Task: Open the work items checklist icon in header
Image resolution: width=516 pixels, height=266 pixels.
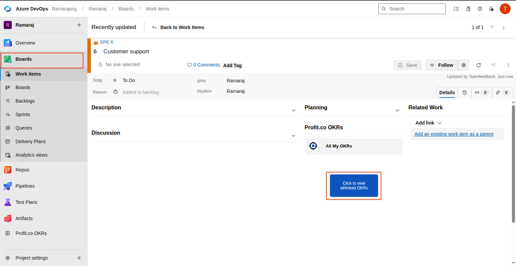Action: point(456,9)
